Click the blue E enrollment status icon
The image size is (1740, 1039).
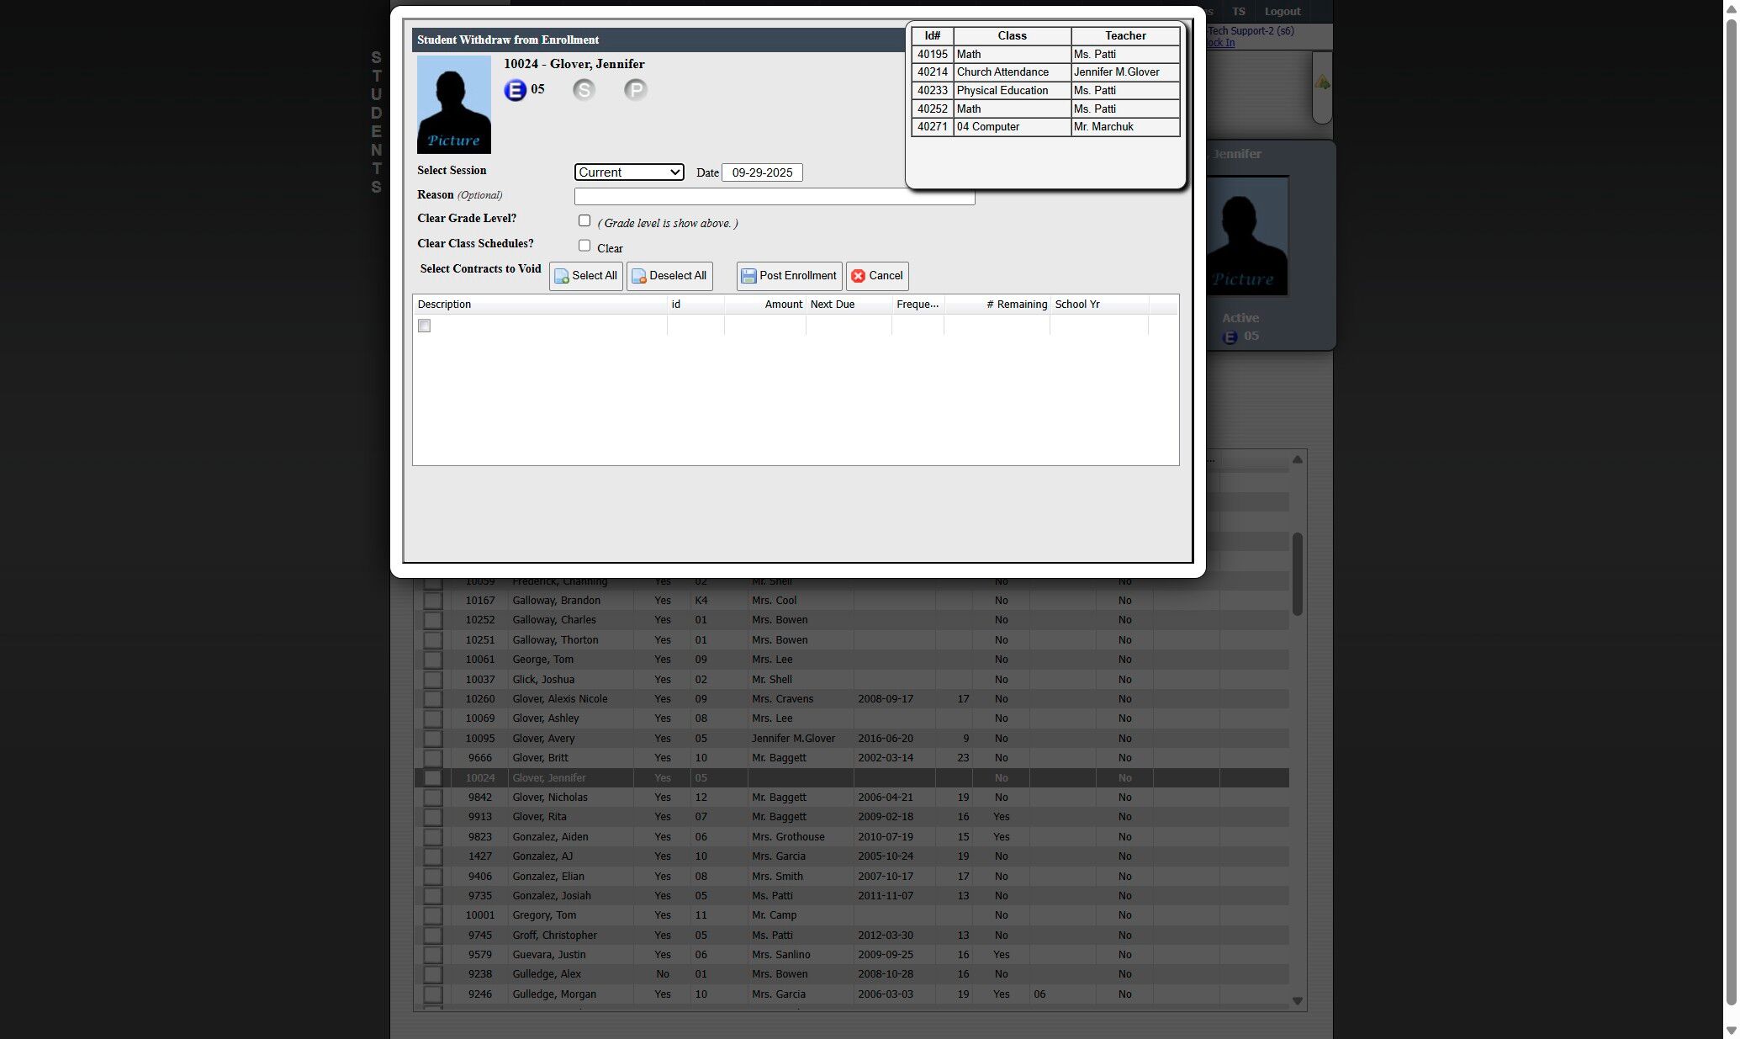point(515,90)
